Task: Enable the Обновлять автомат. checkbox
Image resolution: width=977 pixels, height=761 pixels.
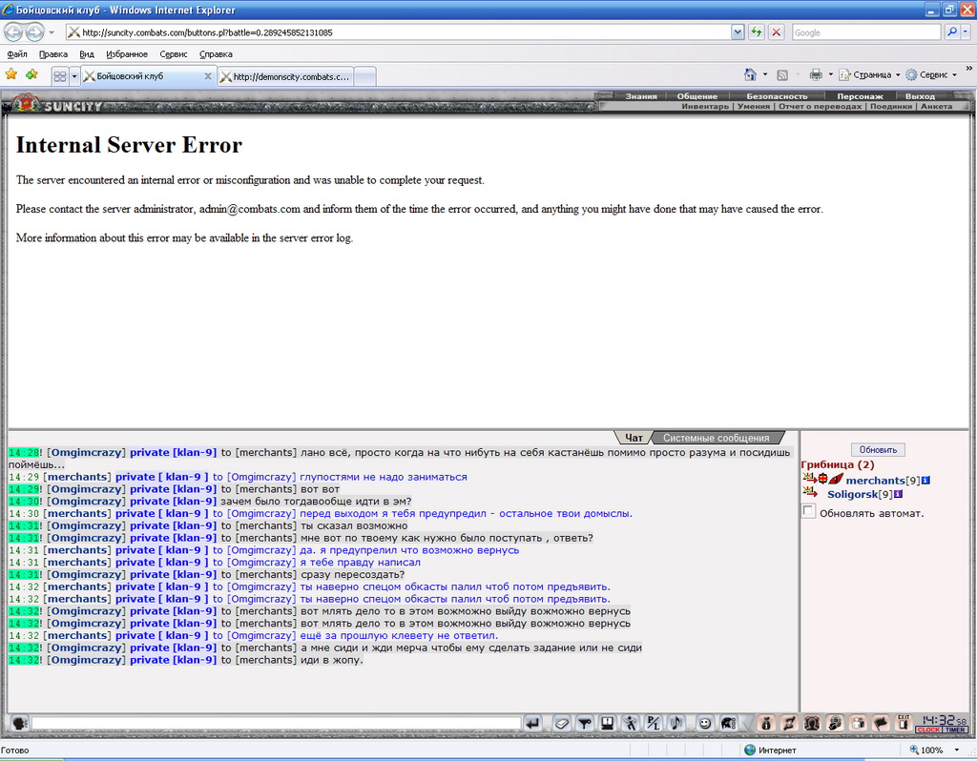Action: point(808,511)
